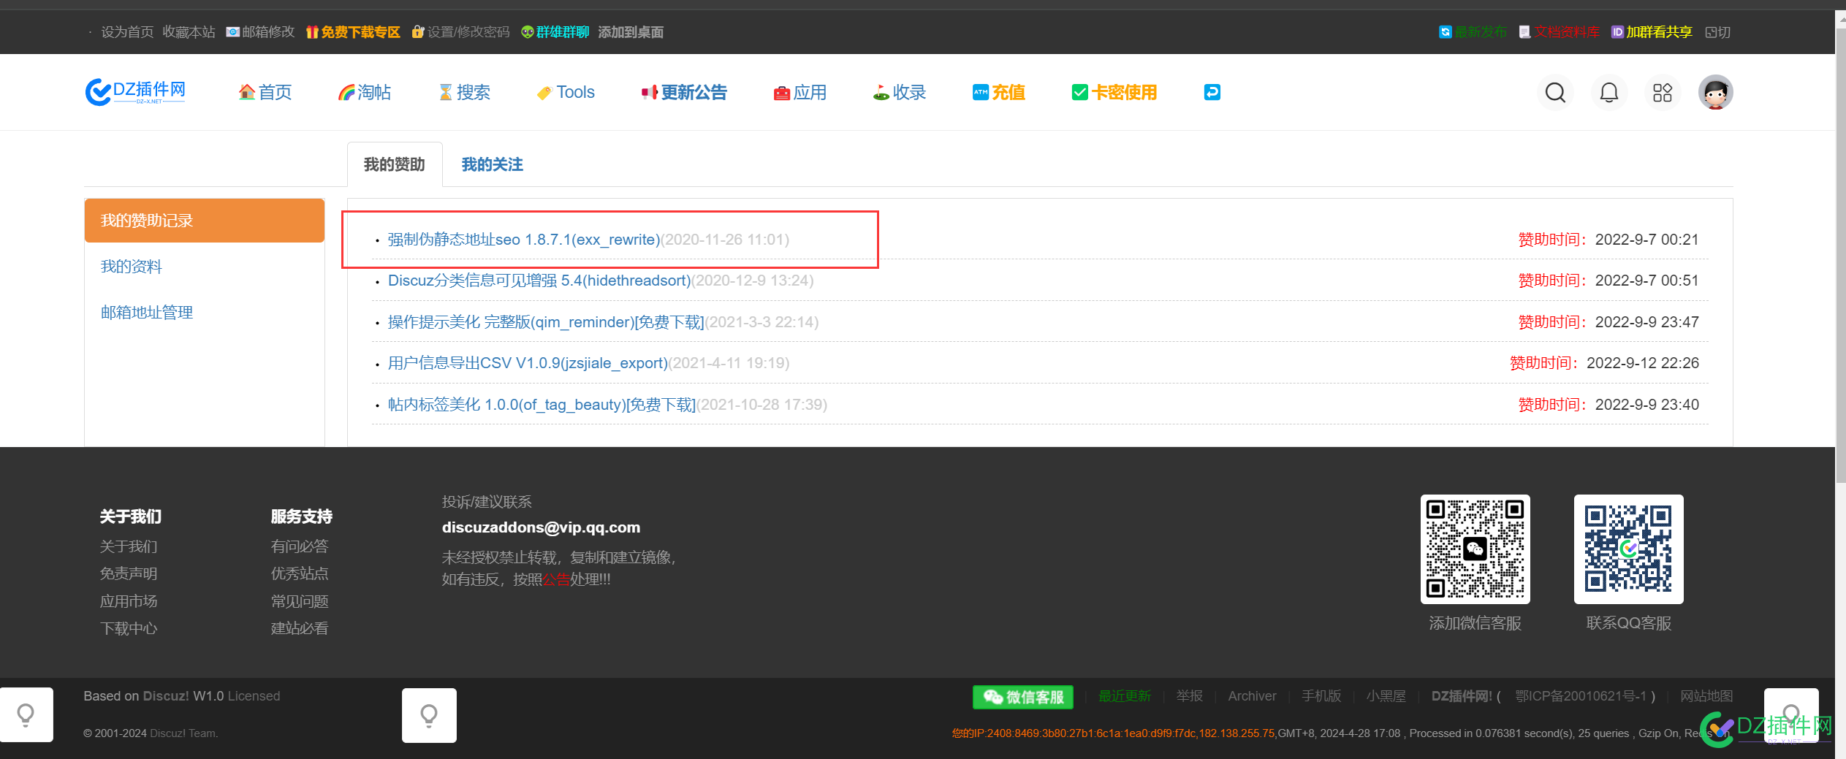The width and height of the screenshot is (1846, 759).
Task: Open footer link 优秀站点
Action: pos(300,573)
